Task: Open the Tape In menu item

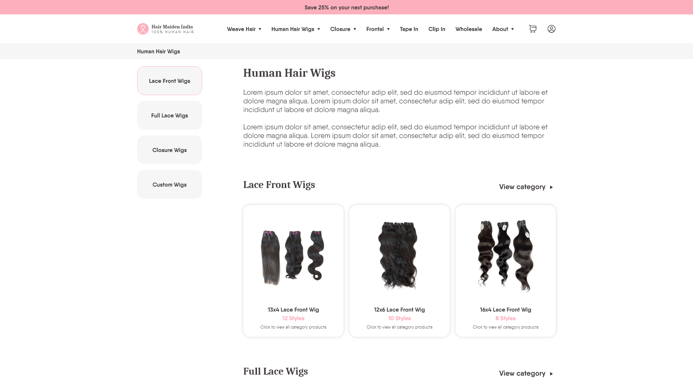Action: click(409, 29)
